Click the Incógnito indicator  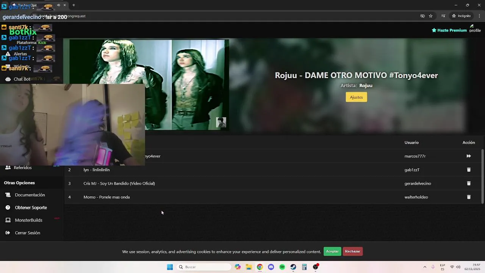[x=461, y=16]
